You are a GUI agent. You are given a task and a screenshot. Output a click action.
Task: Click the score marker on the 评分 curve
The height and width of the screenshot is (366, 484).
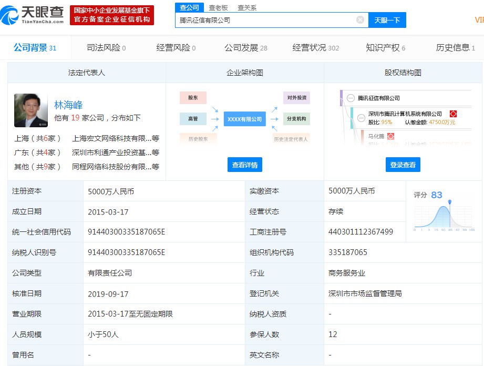tap(450, 202)
